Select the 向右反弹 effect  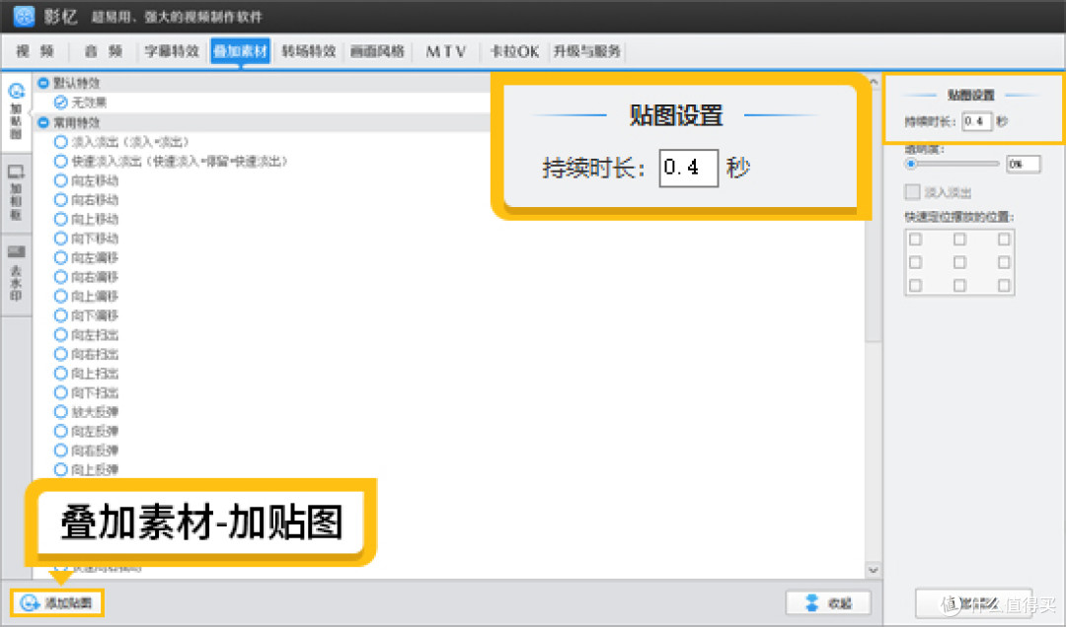[x=86, y=451]
